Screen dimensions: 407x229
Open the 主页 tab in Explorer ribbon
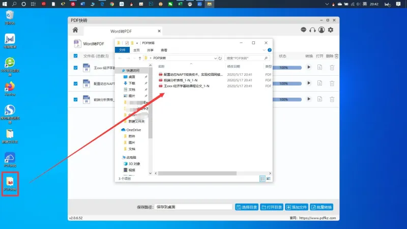tap(136, 50)
